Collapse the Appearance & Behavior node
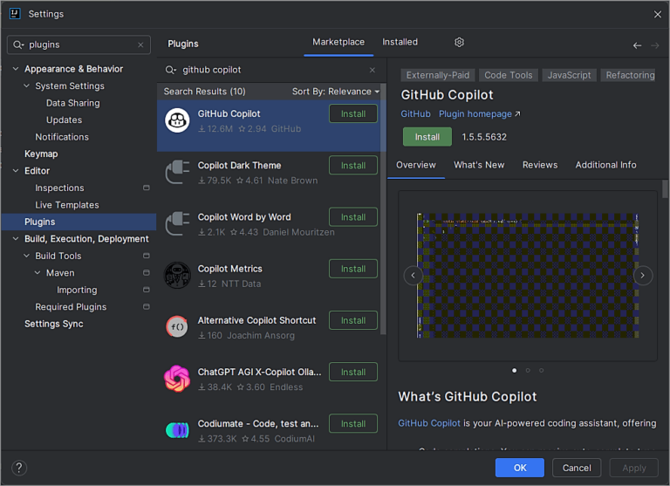The height and width of the screenshot is (486, 670). click(x=16, y=69)
